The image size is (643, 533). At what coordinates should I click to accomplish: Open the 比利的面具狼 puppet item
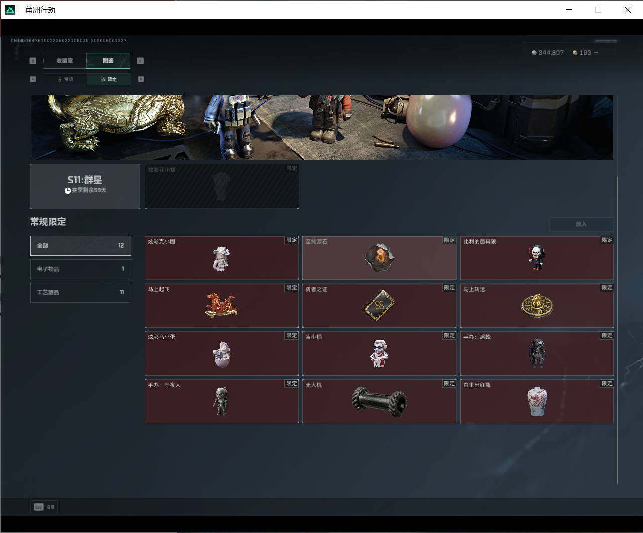(x=537, y=258)
